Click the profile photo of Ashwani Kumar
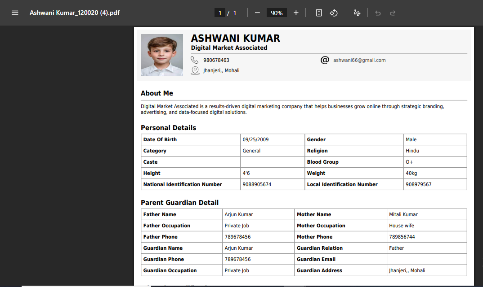Image resolution: width=483 pixels, height=287 pixels. point(162,55)
